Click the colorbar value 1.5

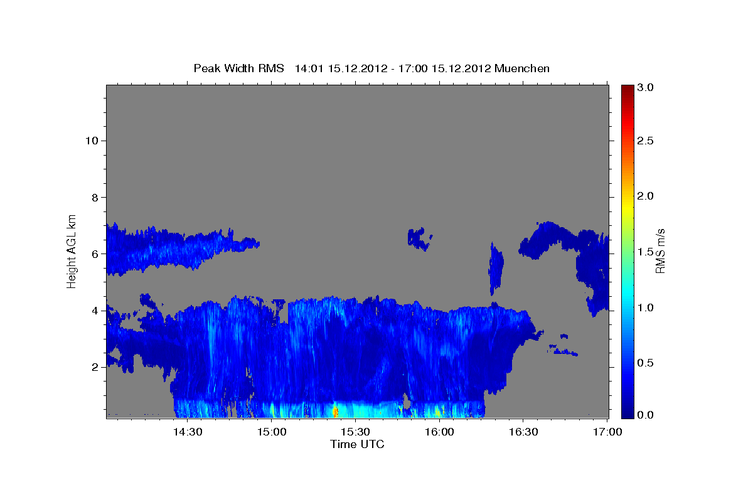pyautogui.click(x=646, y=252)
